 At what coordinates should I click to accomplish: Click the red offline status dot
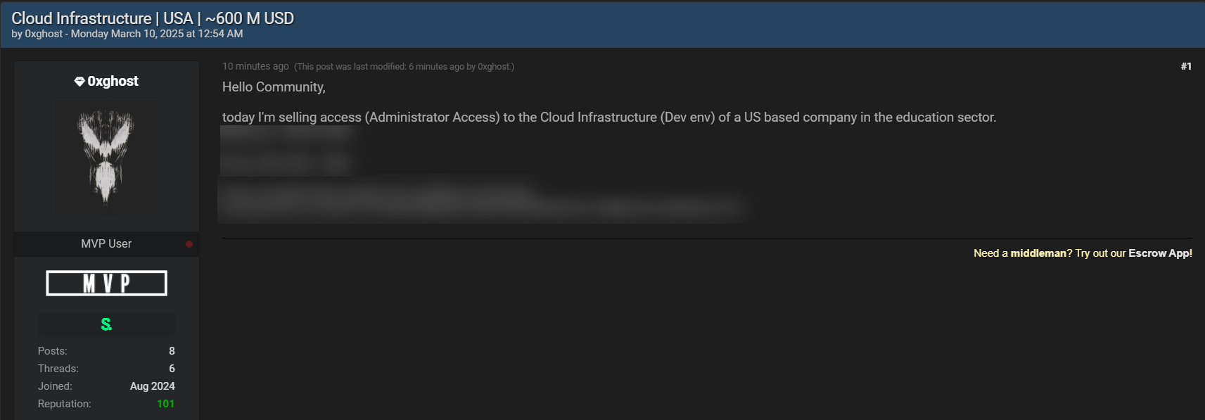point(189,244)
